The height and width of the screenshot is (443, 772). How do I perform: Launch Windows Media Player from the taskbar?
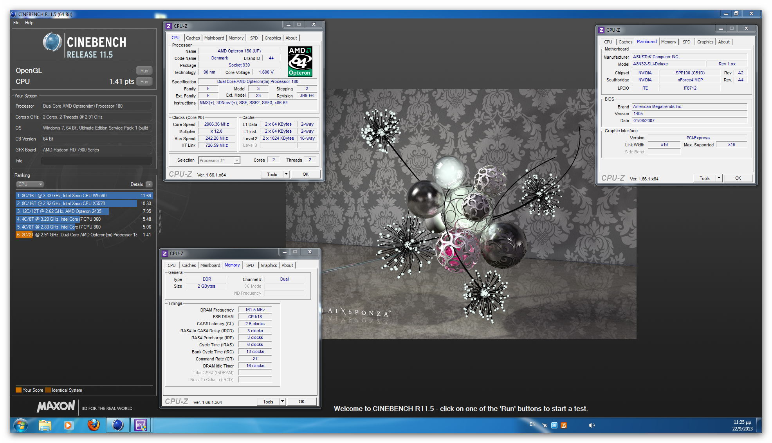(x=68, y=425)
